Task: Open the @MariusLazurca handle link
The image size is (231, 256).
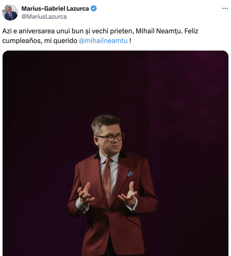Action: pos(44,17)
